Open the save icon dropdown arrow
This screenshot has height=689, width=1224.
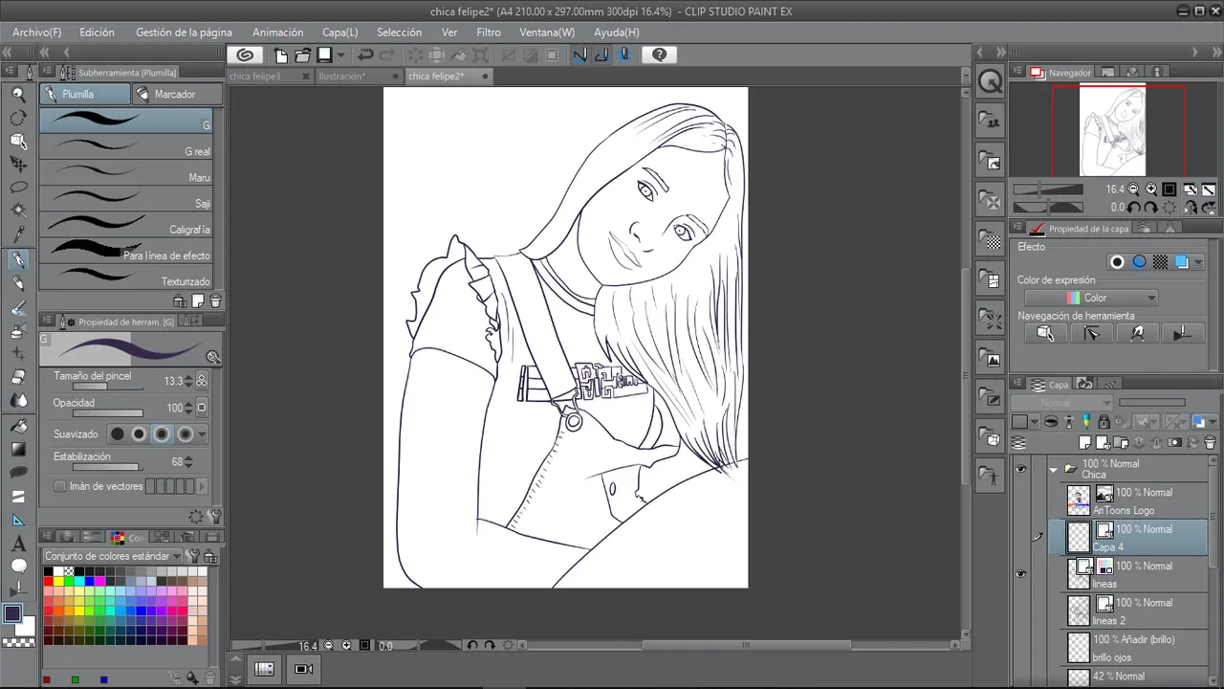click(340, 56)
